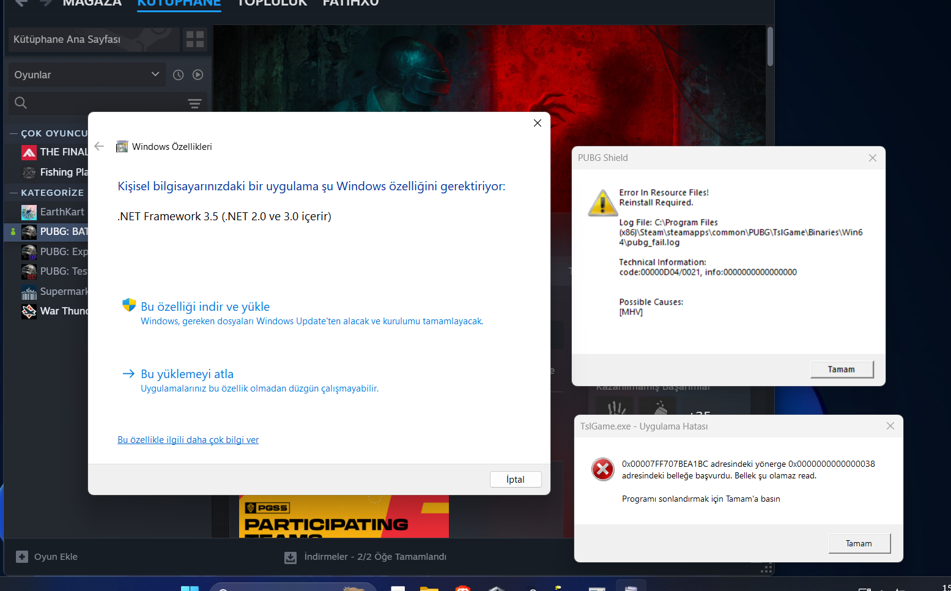Click the red Brave icon on taskbar
Viewport: 951px width, 591px height.
(463, 588)
